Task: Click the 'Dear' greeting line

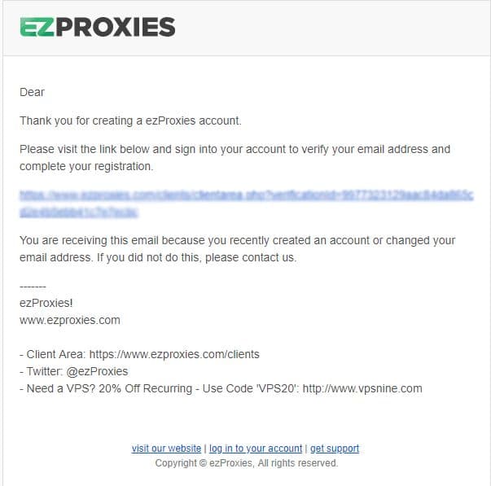Action: point(32,92)
